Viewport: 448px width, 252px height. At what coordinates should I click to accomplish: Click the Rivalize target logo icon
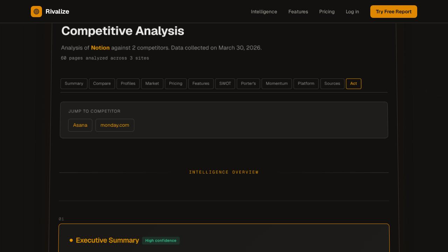coord(36,12)
